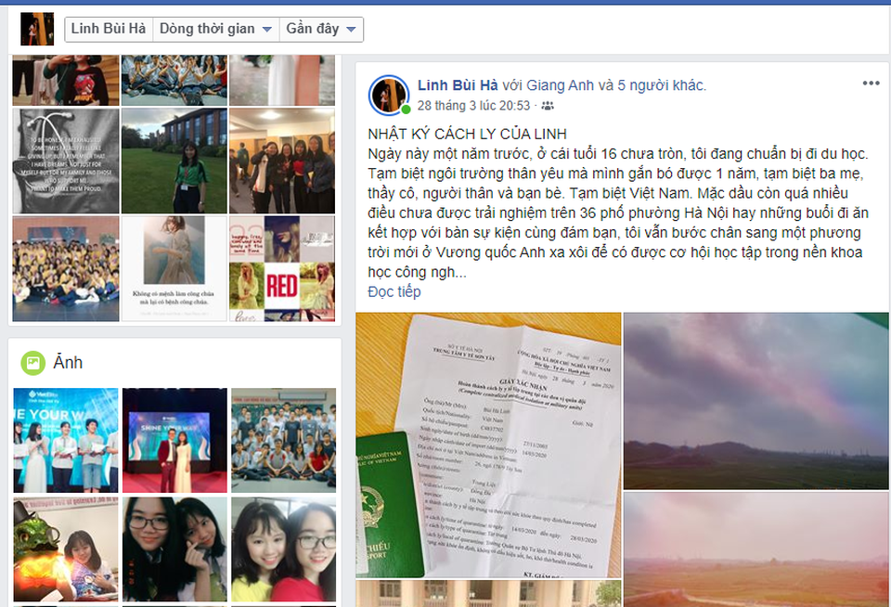Open the Ảnh section heading
891x607 pixels.
click(x=69, y=362)
